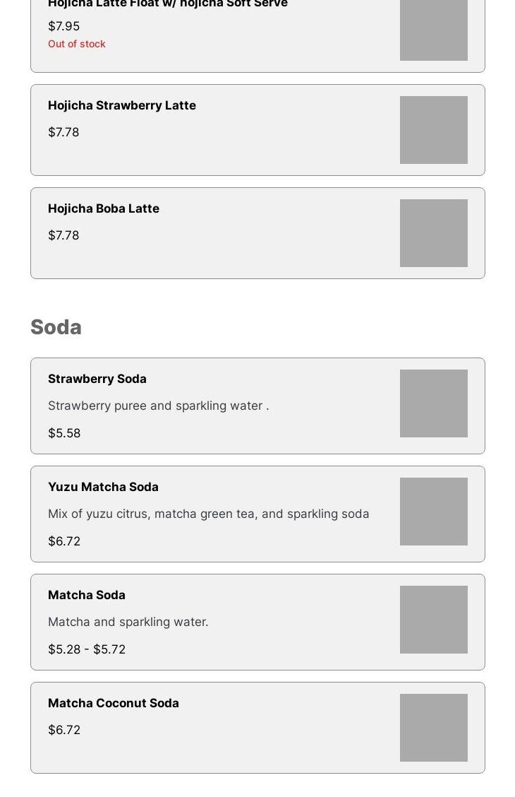
Task: Open the Matcha Soda item title
Action: coord(86,595)
